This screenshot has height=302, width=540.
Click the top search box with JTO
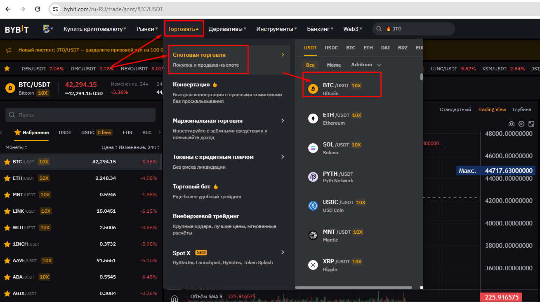[413, 29]
